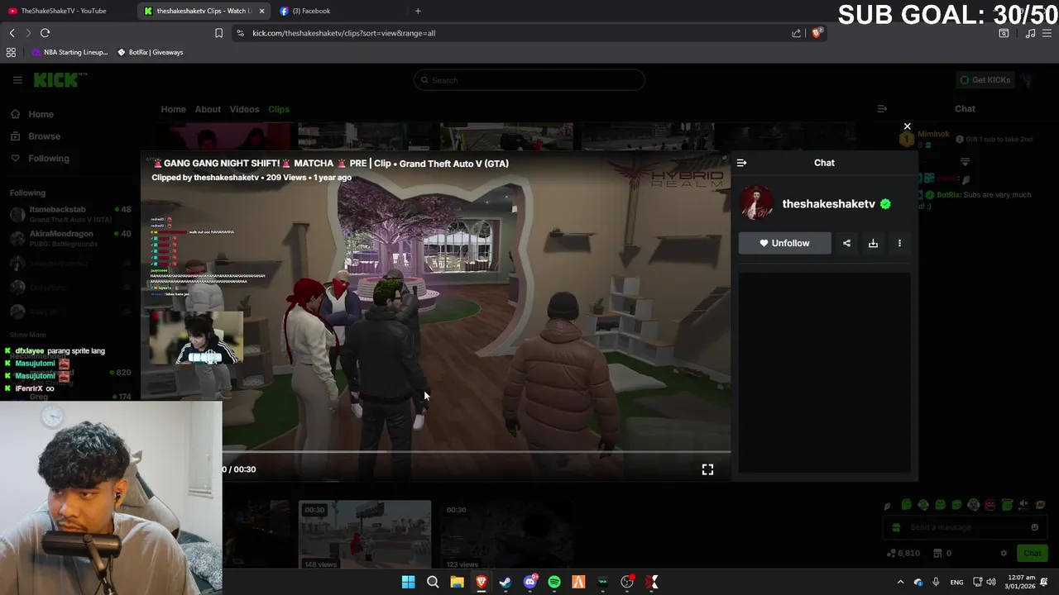Open the Windows Start menu
Screen dimensions: 1059x595
tap(408, 582)
